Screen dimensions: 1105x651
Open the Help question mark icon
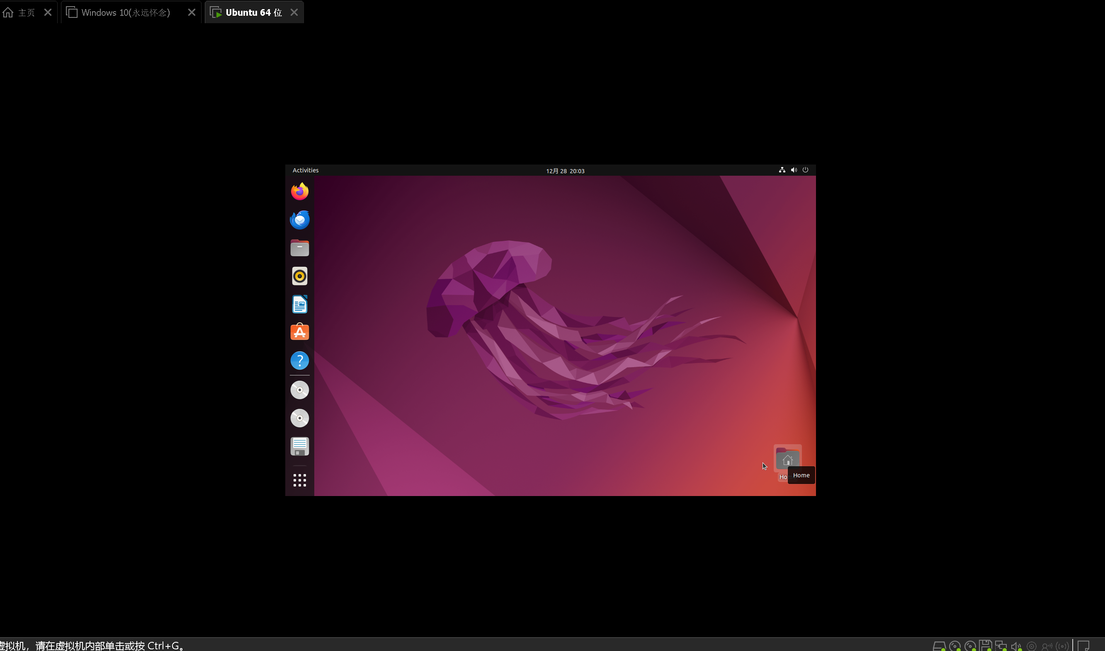(300, 361)
